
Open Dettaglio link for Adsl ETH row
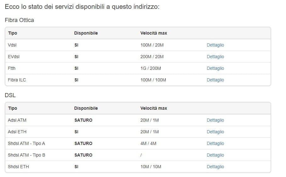tap(215, 132)
